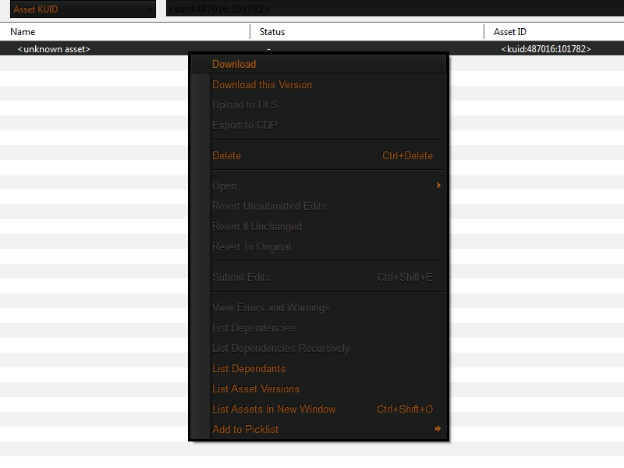Choose List Dependants from the menu
624x468 pixels.
tap(249, 369)
